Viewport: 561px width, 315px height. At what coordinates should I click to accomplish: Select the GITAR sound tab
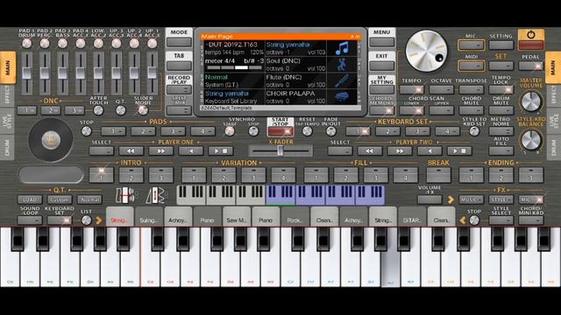tap(412, 217)
